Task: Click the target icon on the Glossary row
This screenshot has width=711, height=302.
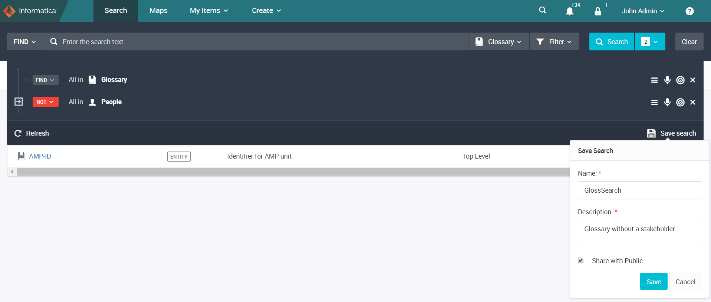Action: (x=680, y=80)
